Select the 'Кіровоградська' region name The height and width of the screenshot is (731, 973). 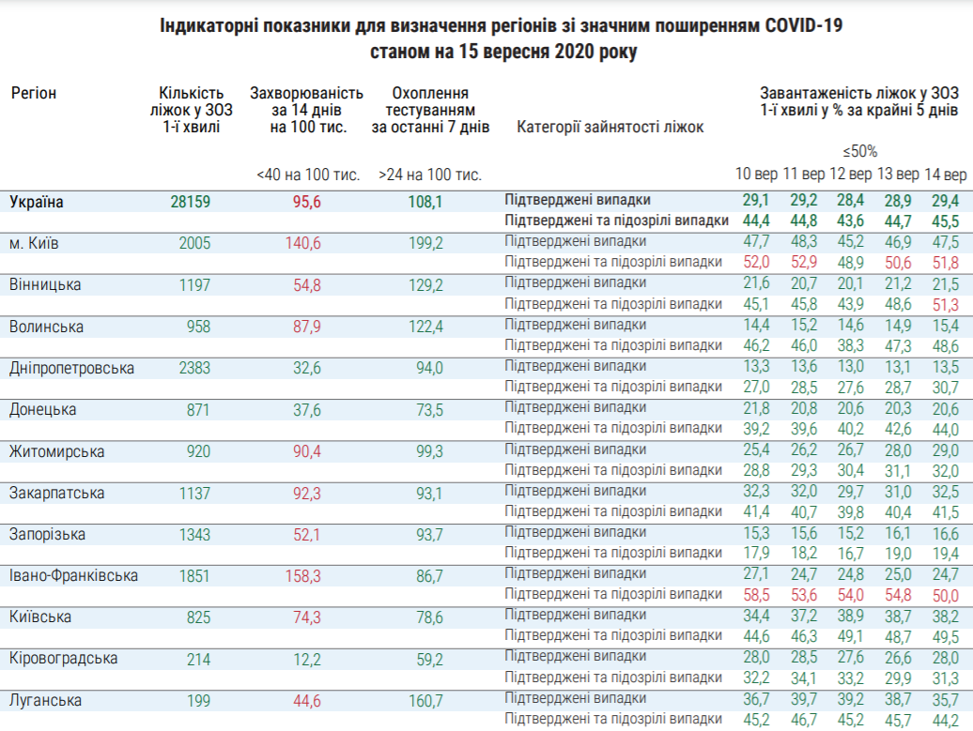click(66, 659)
